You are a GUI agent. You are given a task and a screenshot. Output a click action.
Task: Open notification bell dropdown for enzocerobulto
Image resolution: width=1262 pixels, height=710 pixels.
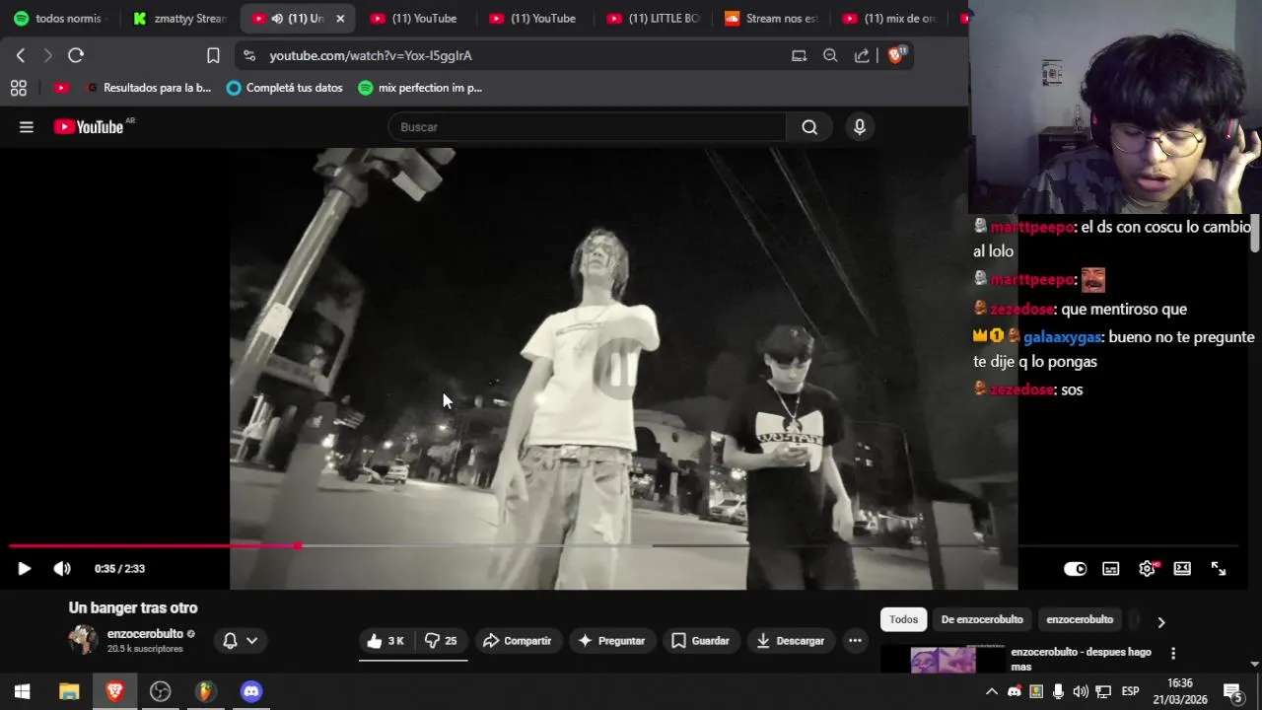(240, 641)
